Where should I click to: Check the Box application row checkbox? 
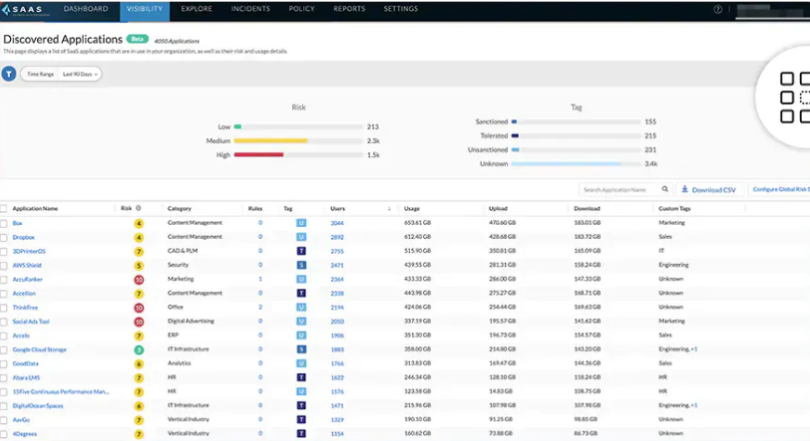4,223
